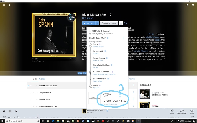Image resolution: width=197 pixels, height=123 pixels.
Task: Click the DSF DSD64 2ch source detail
Action: 98,47
